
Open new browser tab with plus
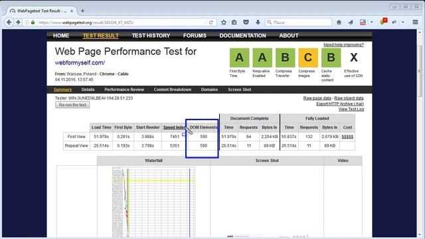click(82, 11)
